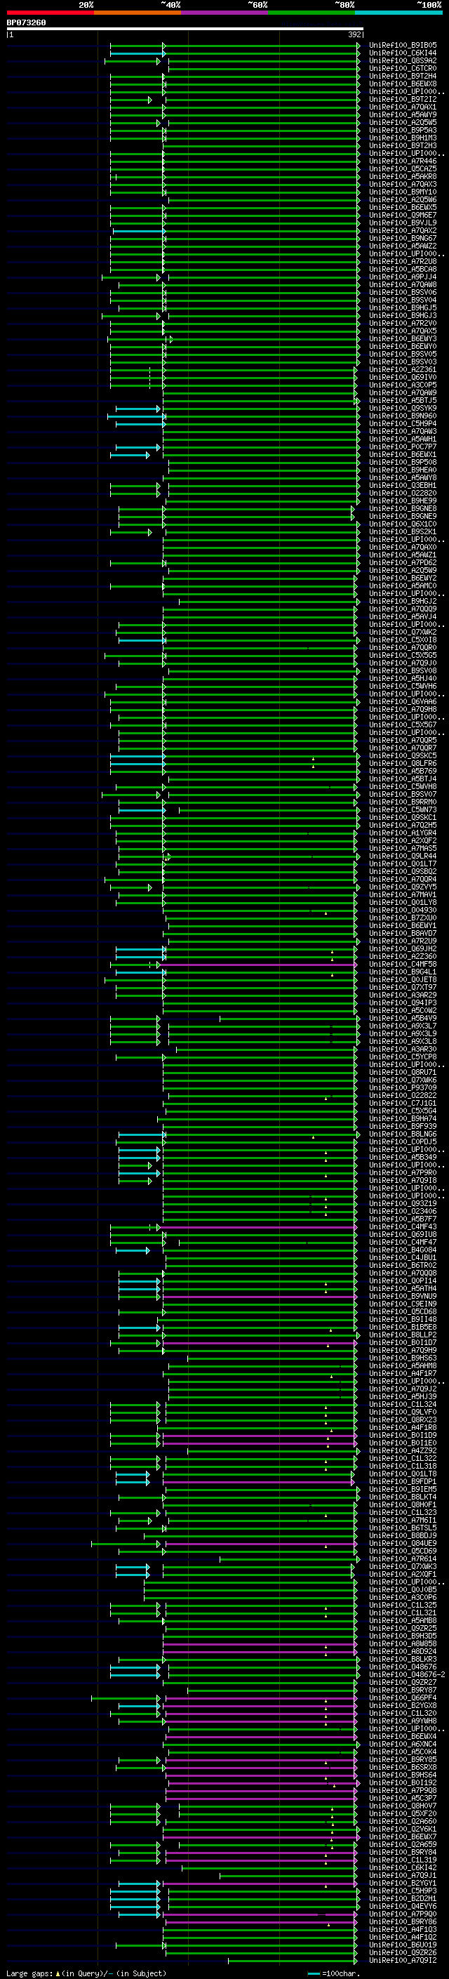The height and width of the screenshot is (1979, 449).
Task: Click the white query sequence bar
Action: [x=185, y=29]
